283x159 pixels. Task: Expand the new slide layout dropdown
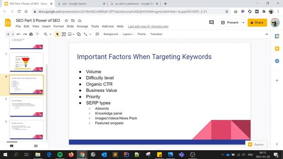(13, 34)
